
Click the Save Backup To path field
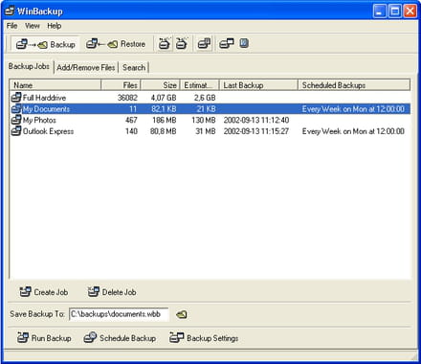(x=119, y=314)
